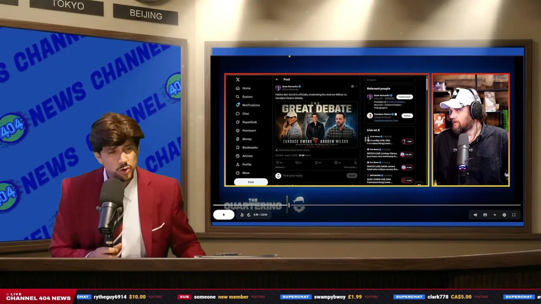Click the Sean Semanko post avatar
This screenshot has width=541, height=304.
[278, 88]
